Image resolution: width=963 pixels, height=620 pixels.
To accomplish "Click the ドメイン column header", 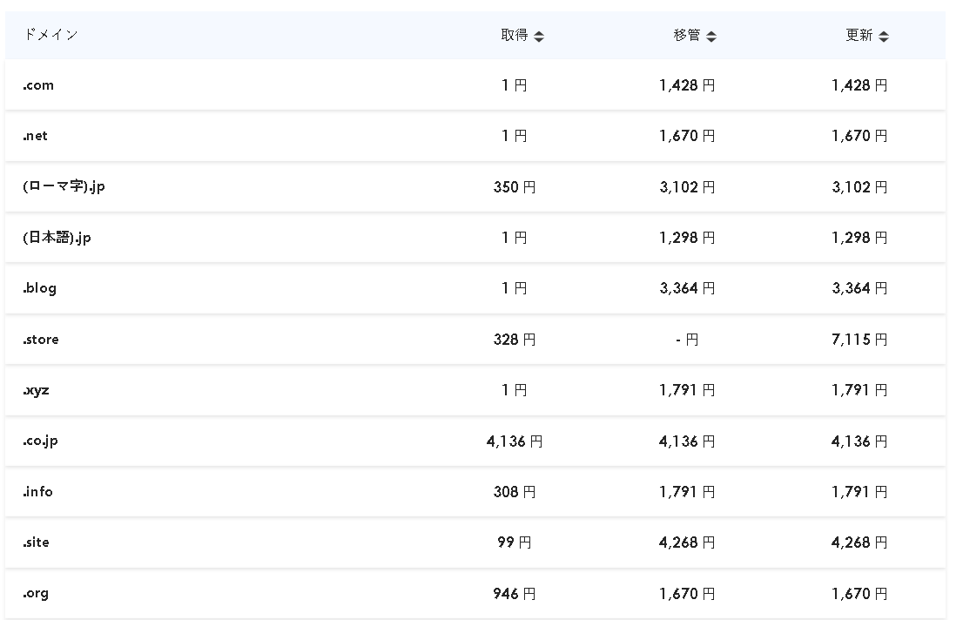I will pyautogui.click(x=51, y=35).
